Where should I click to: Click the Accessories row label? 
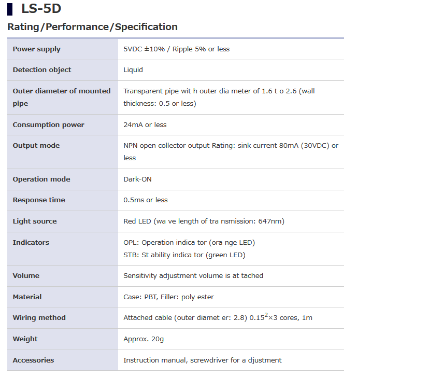pos(33,360)
